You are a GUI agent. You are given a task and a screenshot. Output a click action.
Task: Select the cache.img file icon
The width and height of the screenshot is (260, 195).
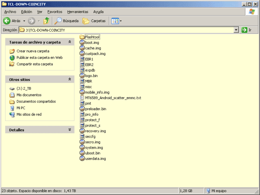coord(82,48)
